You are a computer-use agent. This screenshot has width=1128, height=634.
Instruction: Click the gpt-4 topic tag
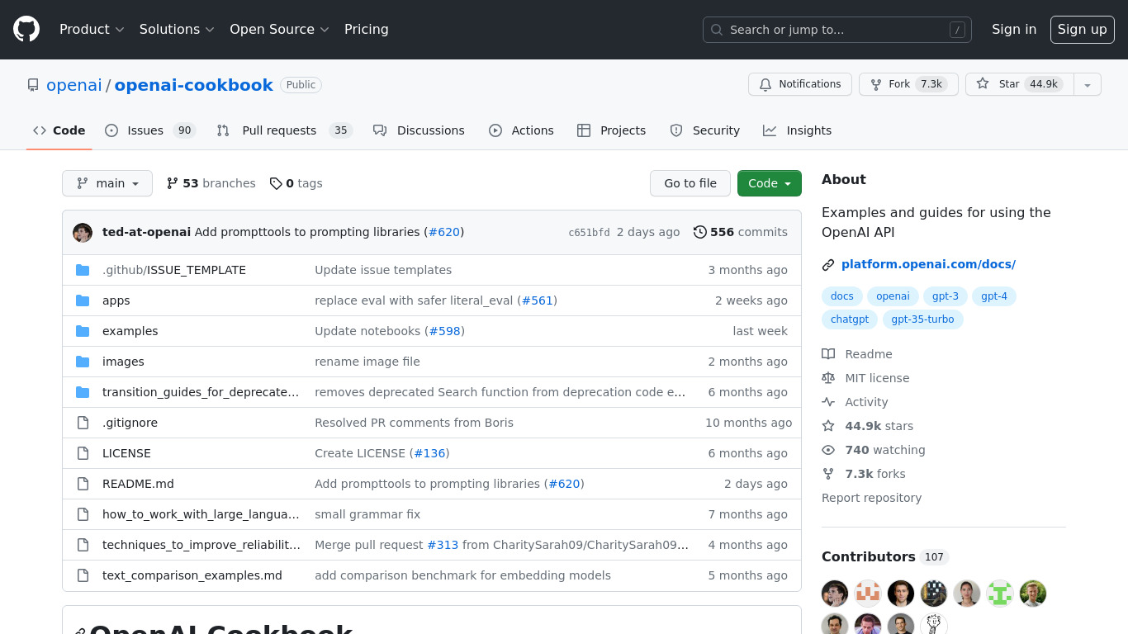pos(994,296)
